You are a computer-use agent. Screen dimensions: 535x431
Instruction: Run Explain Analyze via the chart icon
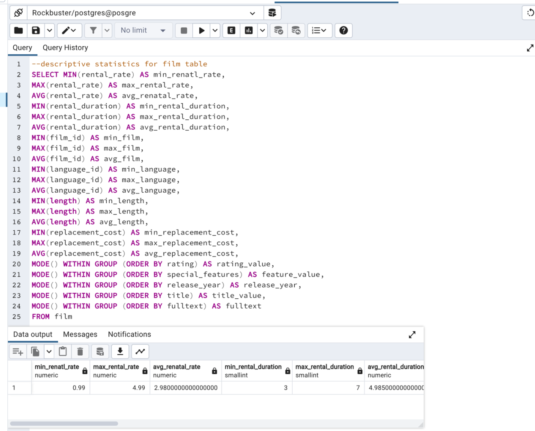click(x=248, y=30)
